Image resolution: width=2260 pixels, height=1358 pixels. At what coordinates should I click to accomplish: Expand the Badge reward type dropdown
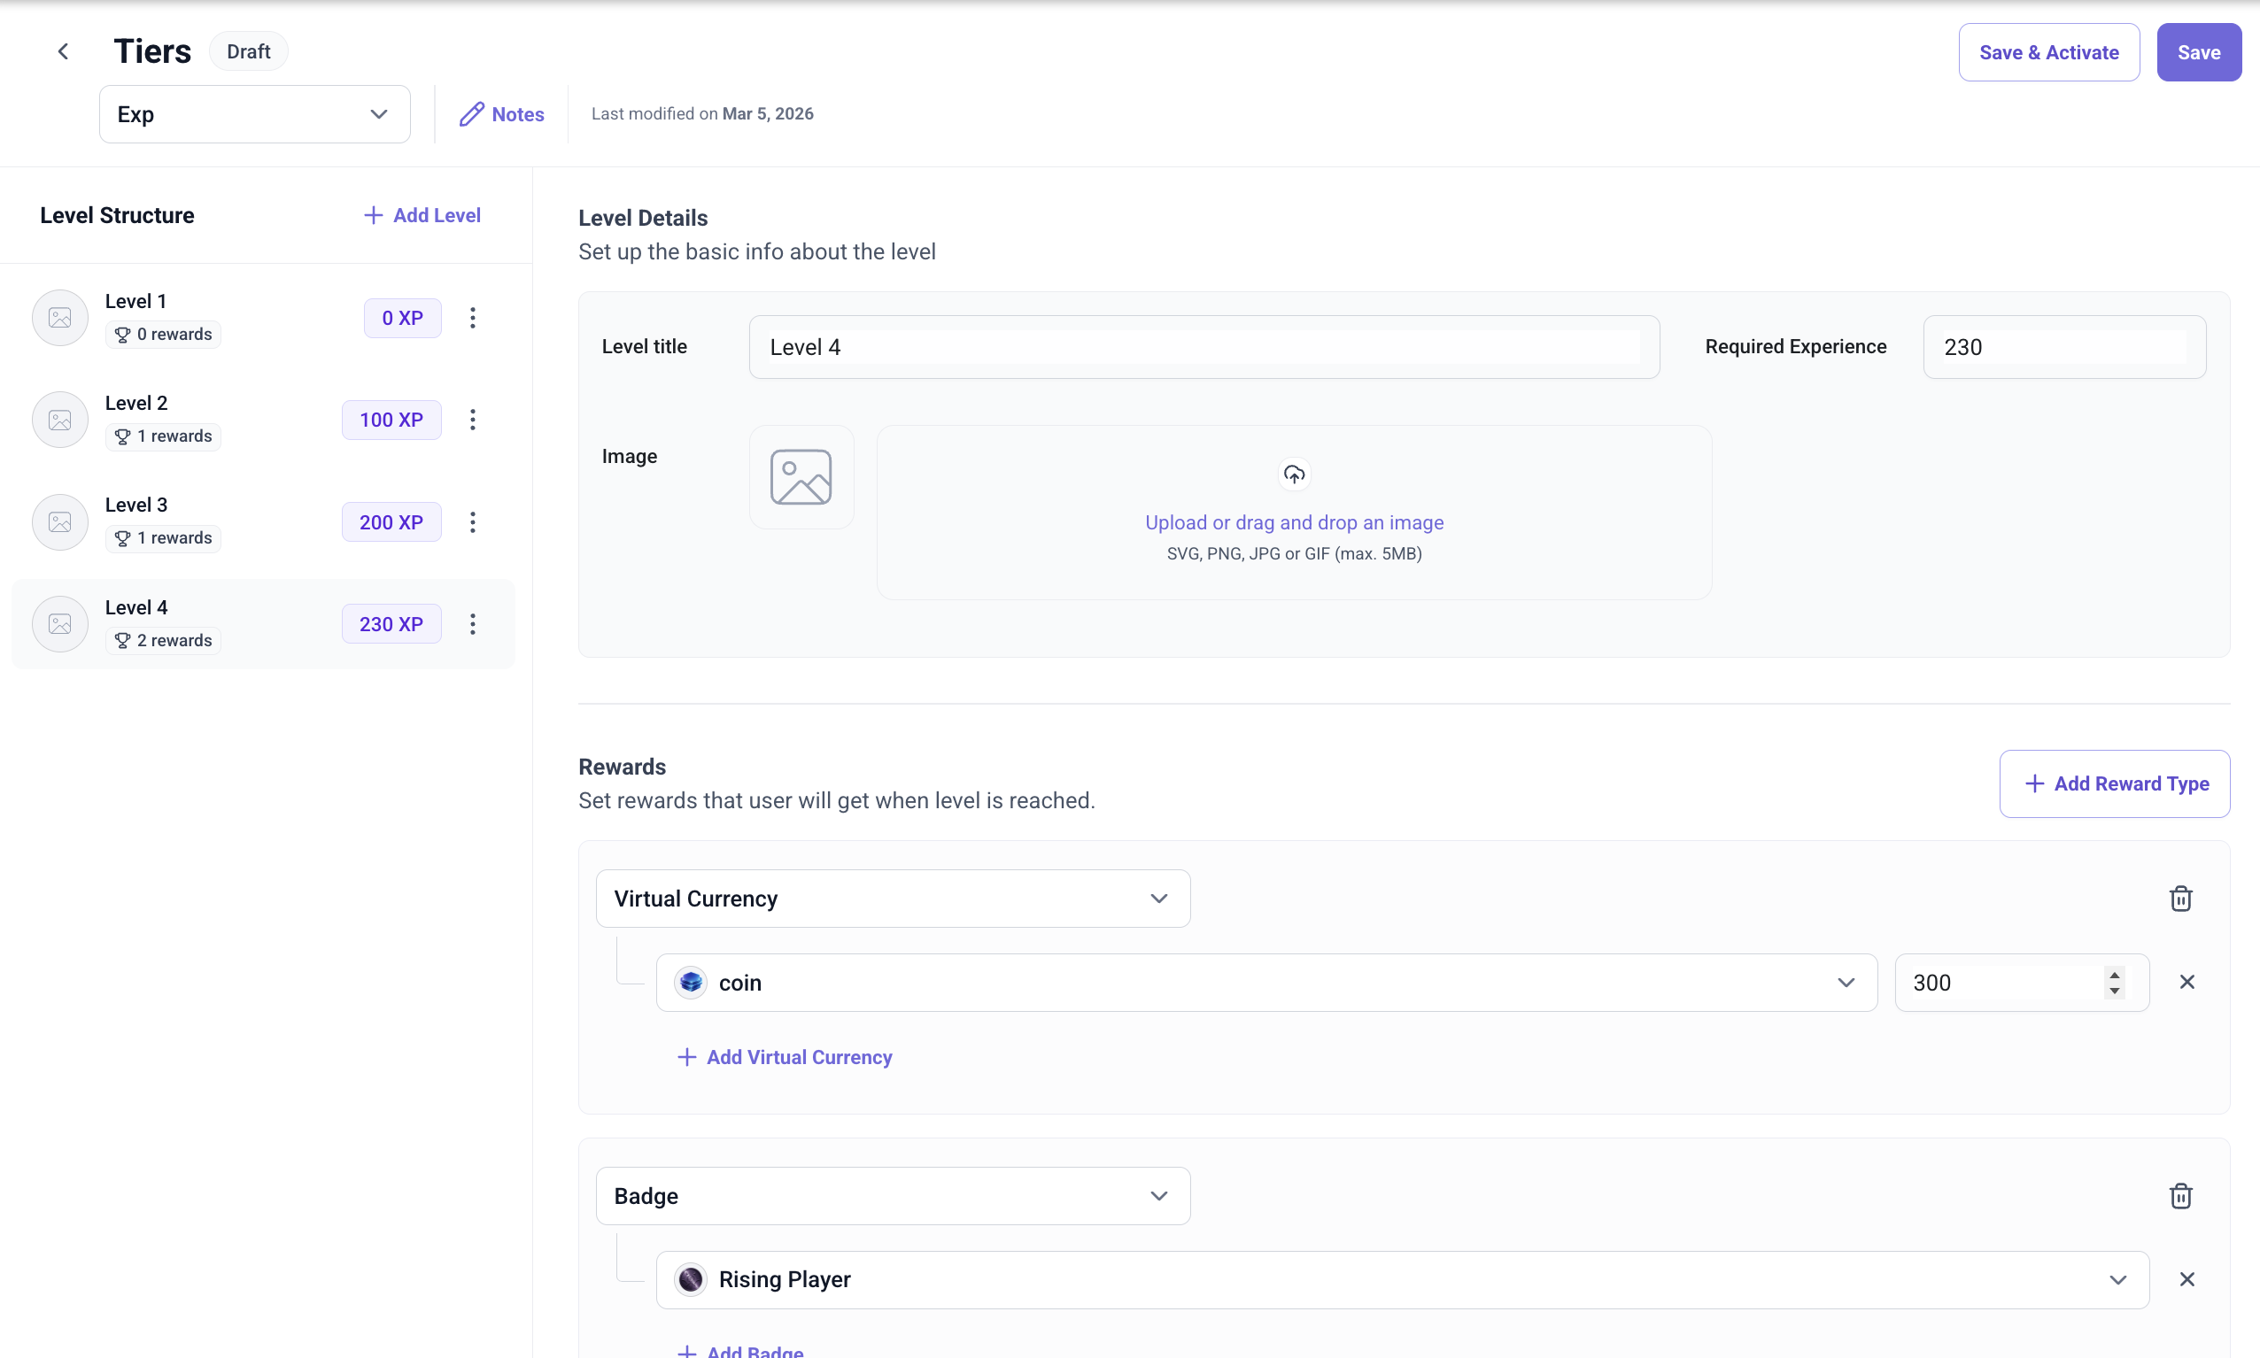tap(894, 1196)
